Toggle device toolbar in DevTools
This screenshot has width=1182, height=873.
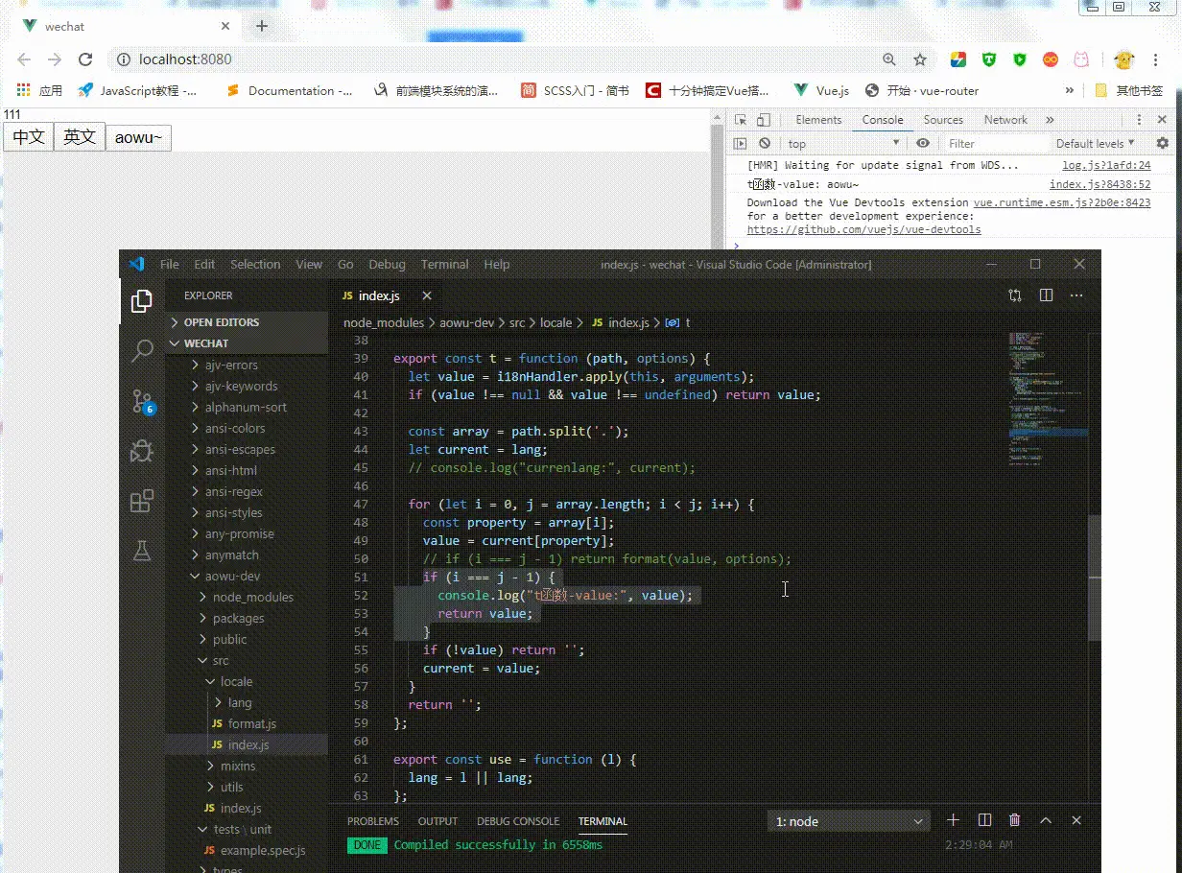[764, 120]
